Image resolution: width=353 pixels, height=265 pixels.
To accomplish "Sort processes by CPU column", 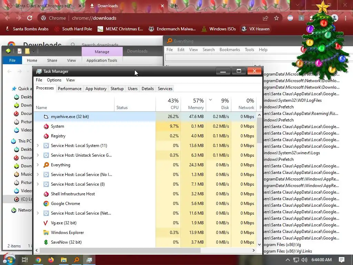I will [x=168, y=104].
